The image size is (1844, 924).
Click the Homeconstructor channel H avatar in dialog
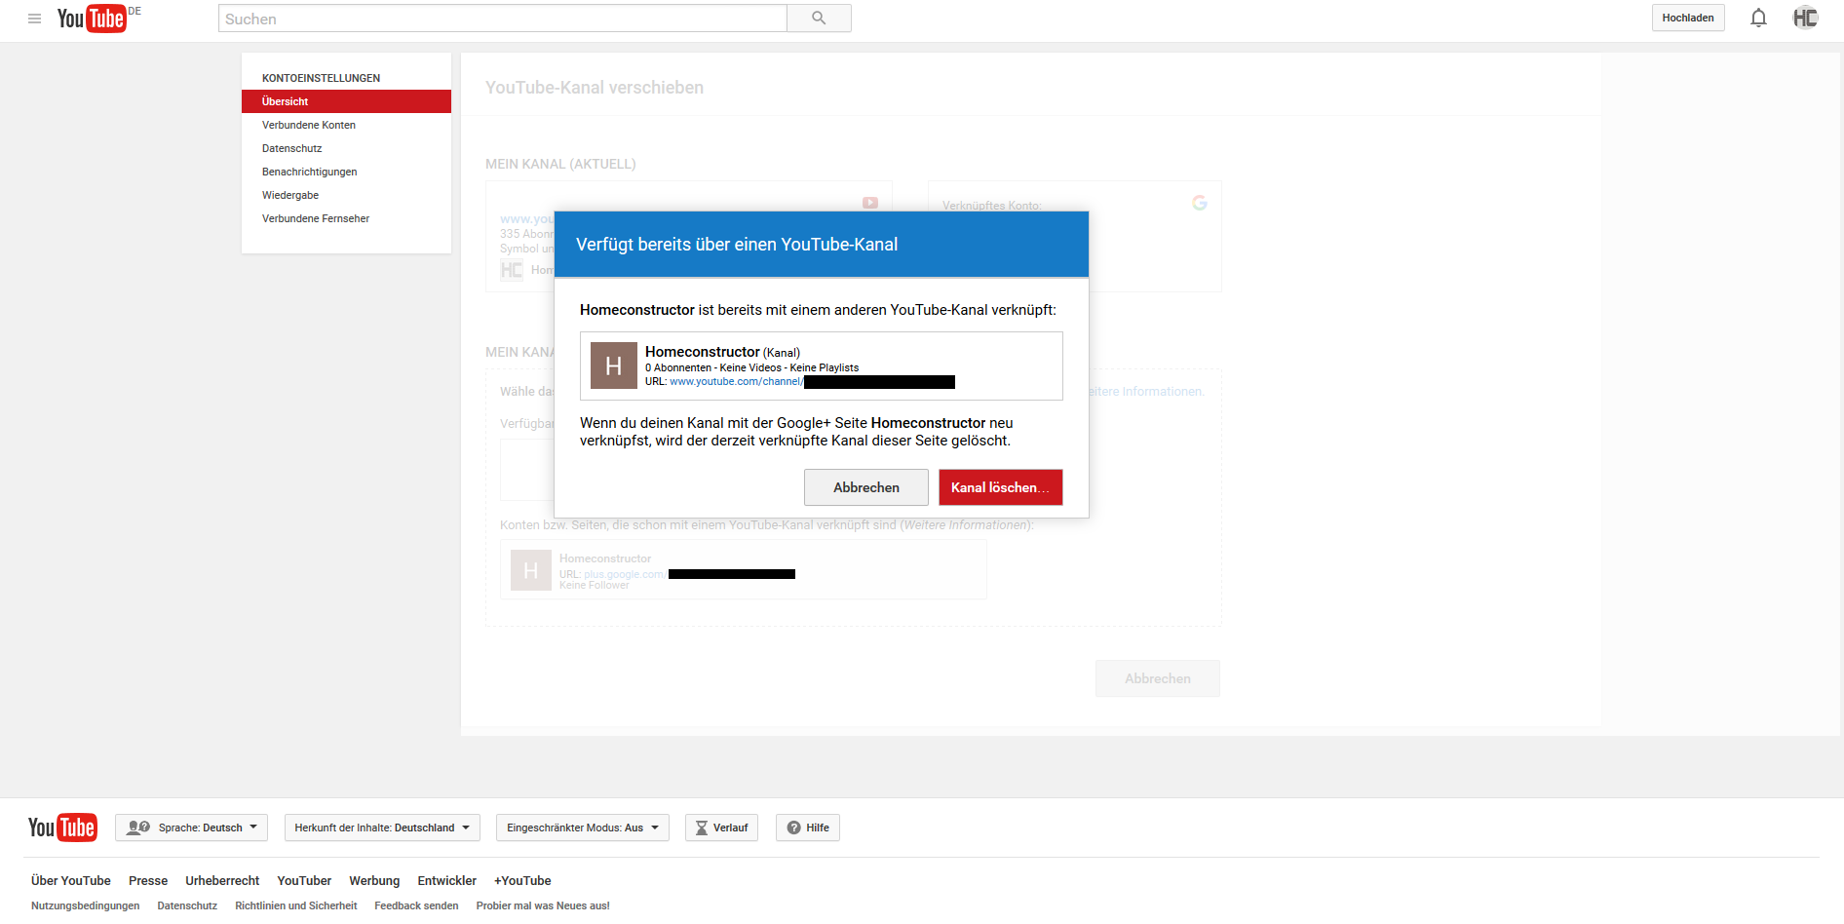pos(614,366)
